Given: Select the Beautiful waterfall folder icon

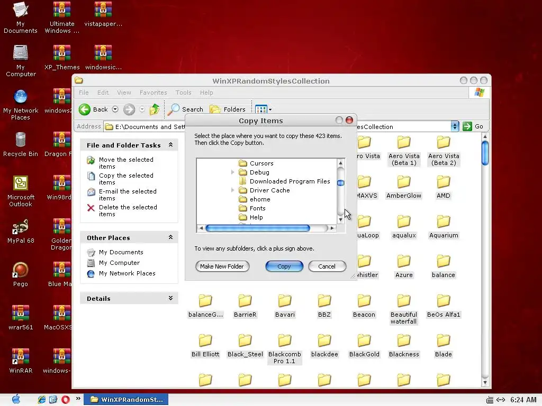Looking at the screenshot, I should [404, 301].
